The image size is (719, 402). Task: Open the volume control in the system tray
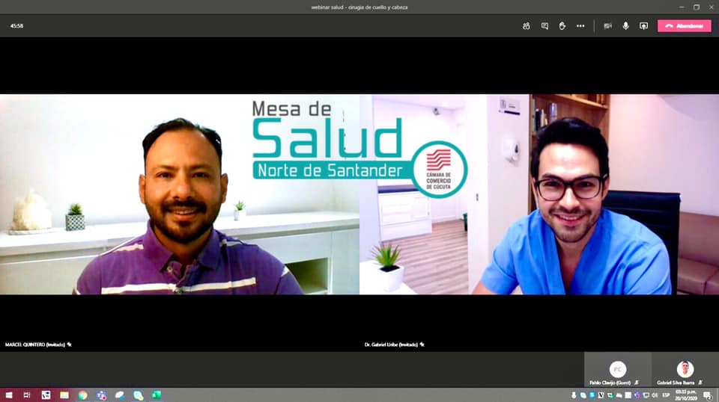(655, 395)
